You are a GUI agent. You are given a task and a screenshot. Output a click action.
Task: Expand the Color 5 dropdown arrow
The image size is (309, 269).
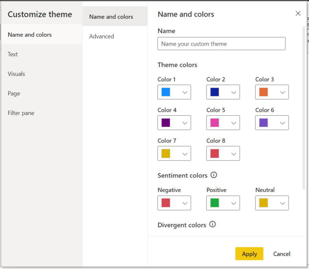pyautogui.click(x=234, y=123)
